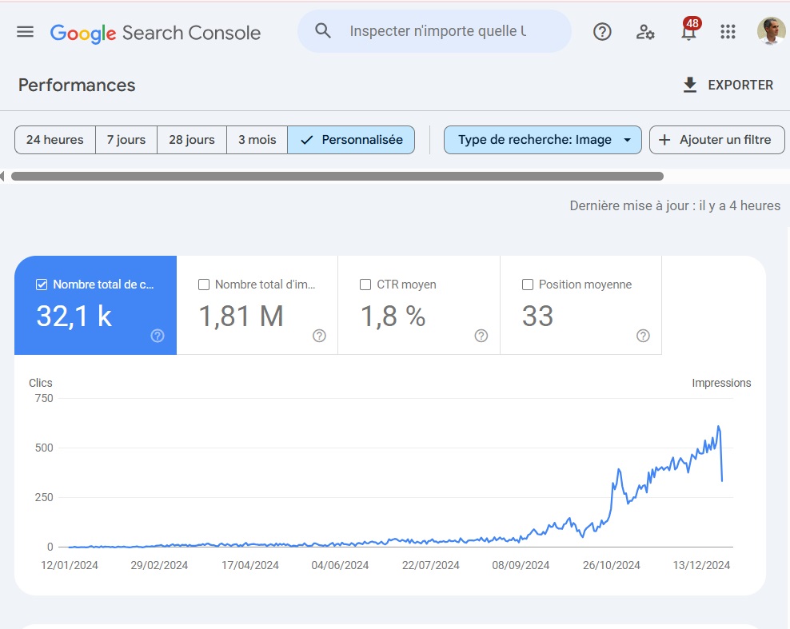Enable the Nombre total d'impressions checkbox

pyautogui.click(x=204, y=285)
